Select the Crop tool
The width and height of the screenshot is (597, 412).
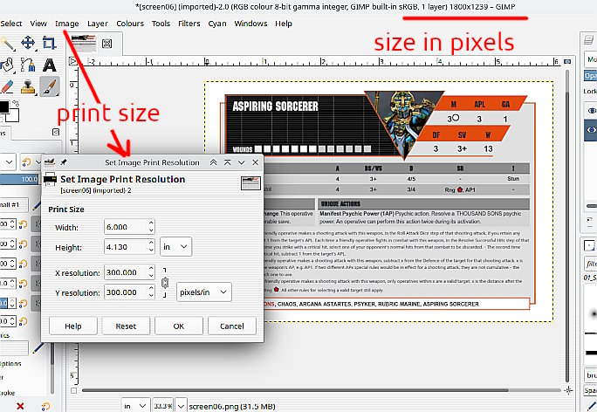49,43
